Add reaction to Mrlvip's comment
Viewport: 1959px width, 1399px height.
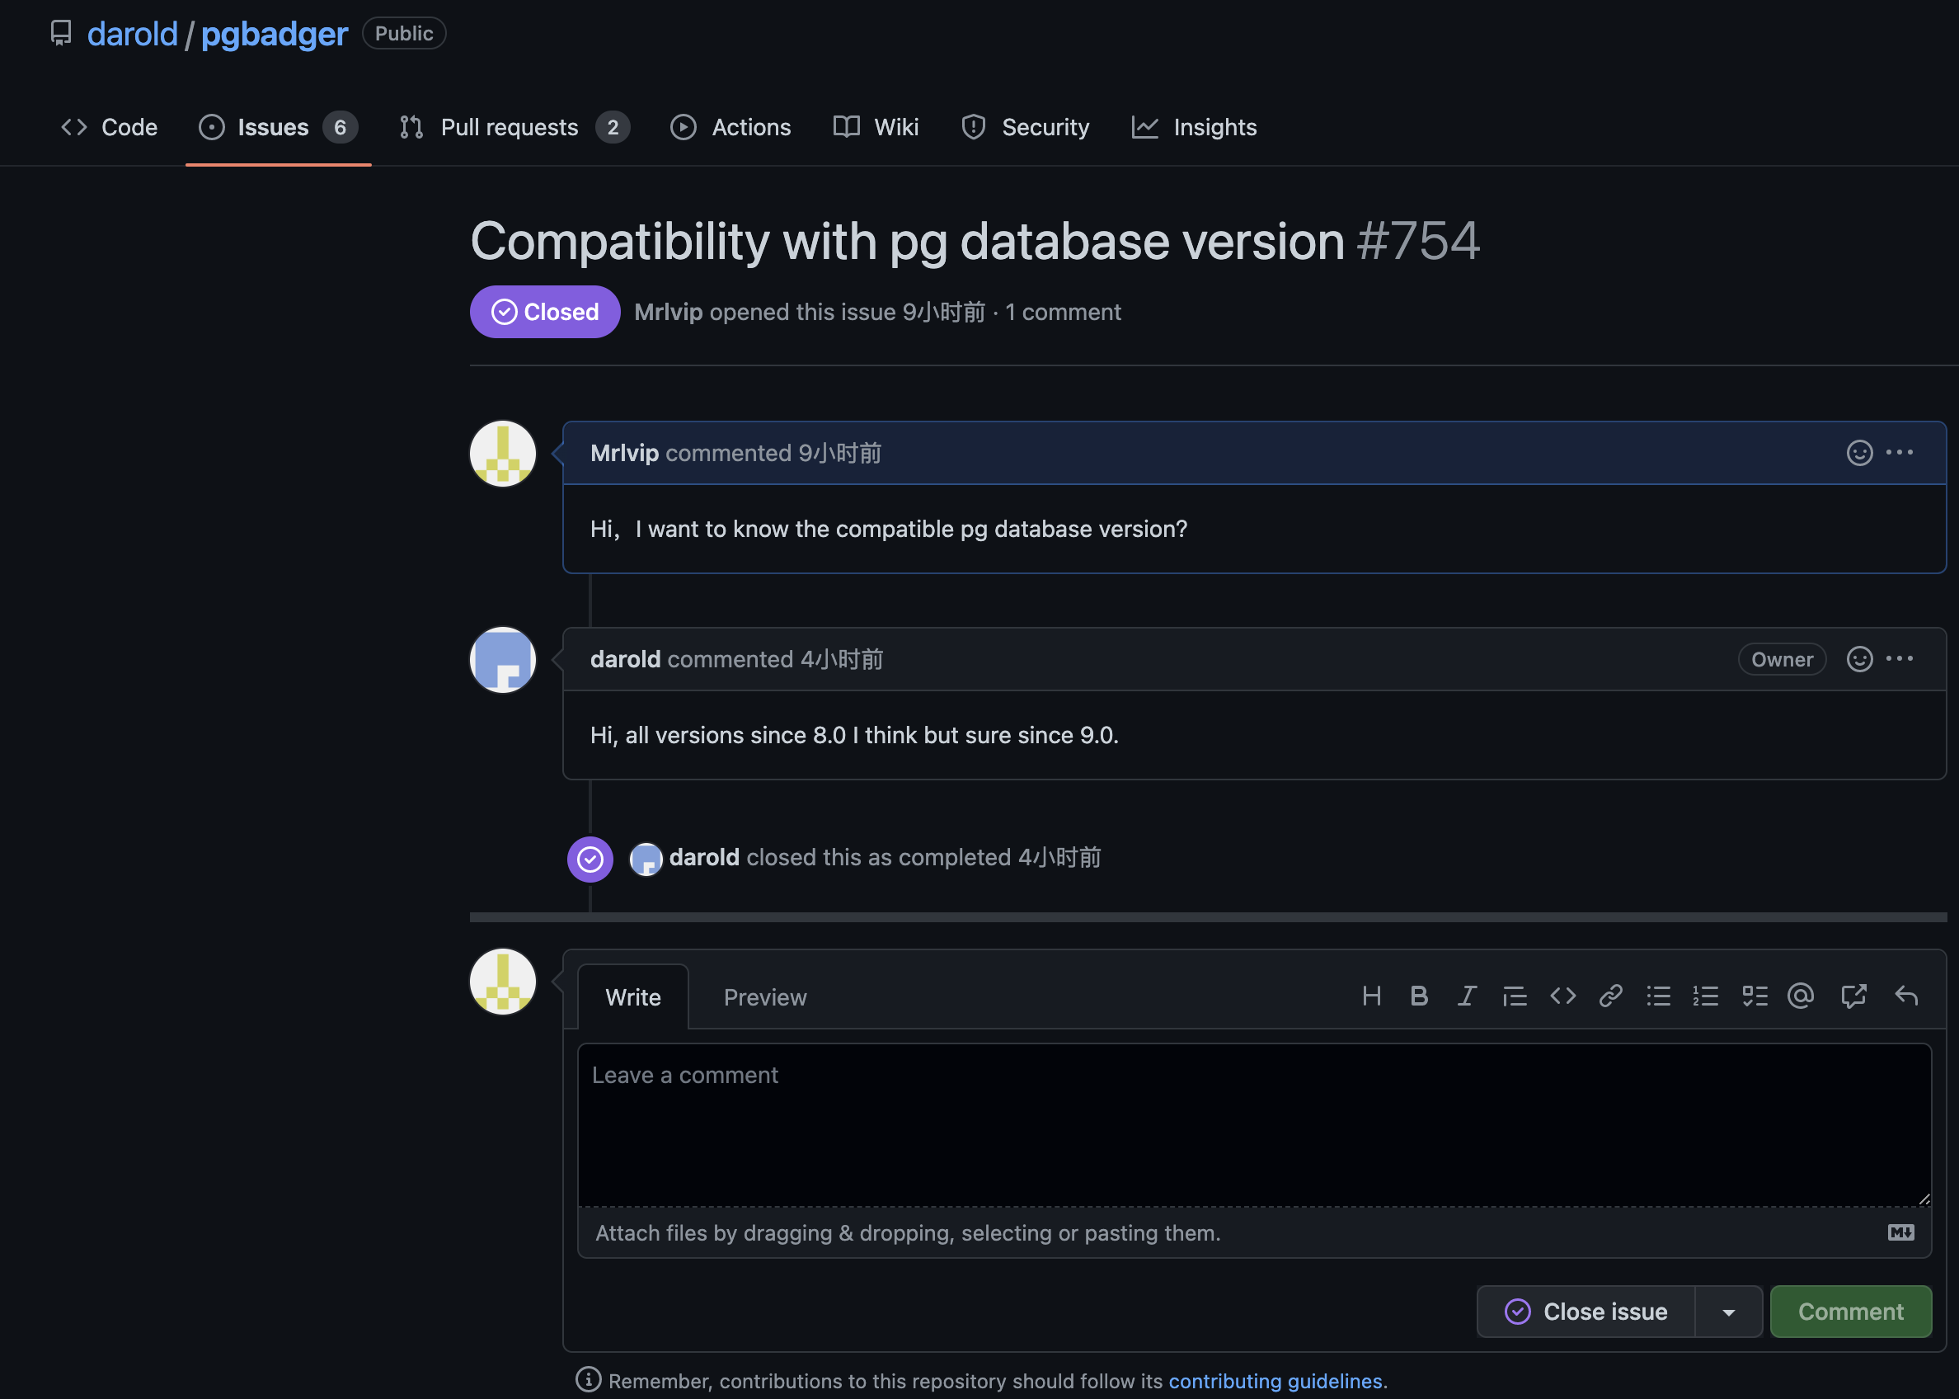pos(1859,453)
